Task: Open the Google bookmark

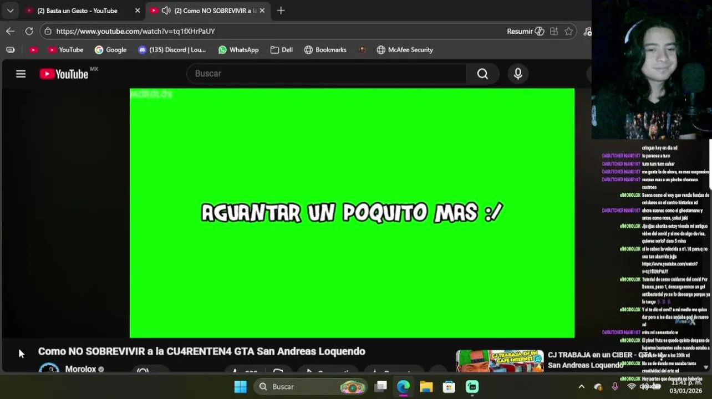Action: (x=110, y=50)
